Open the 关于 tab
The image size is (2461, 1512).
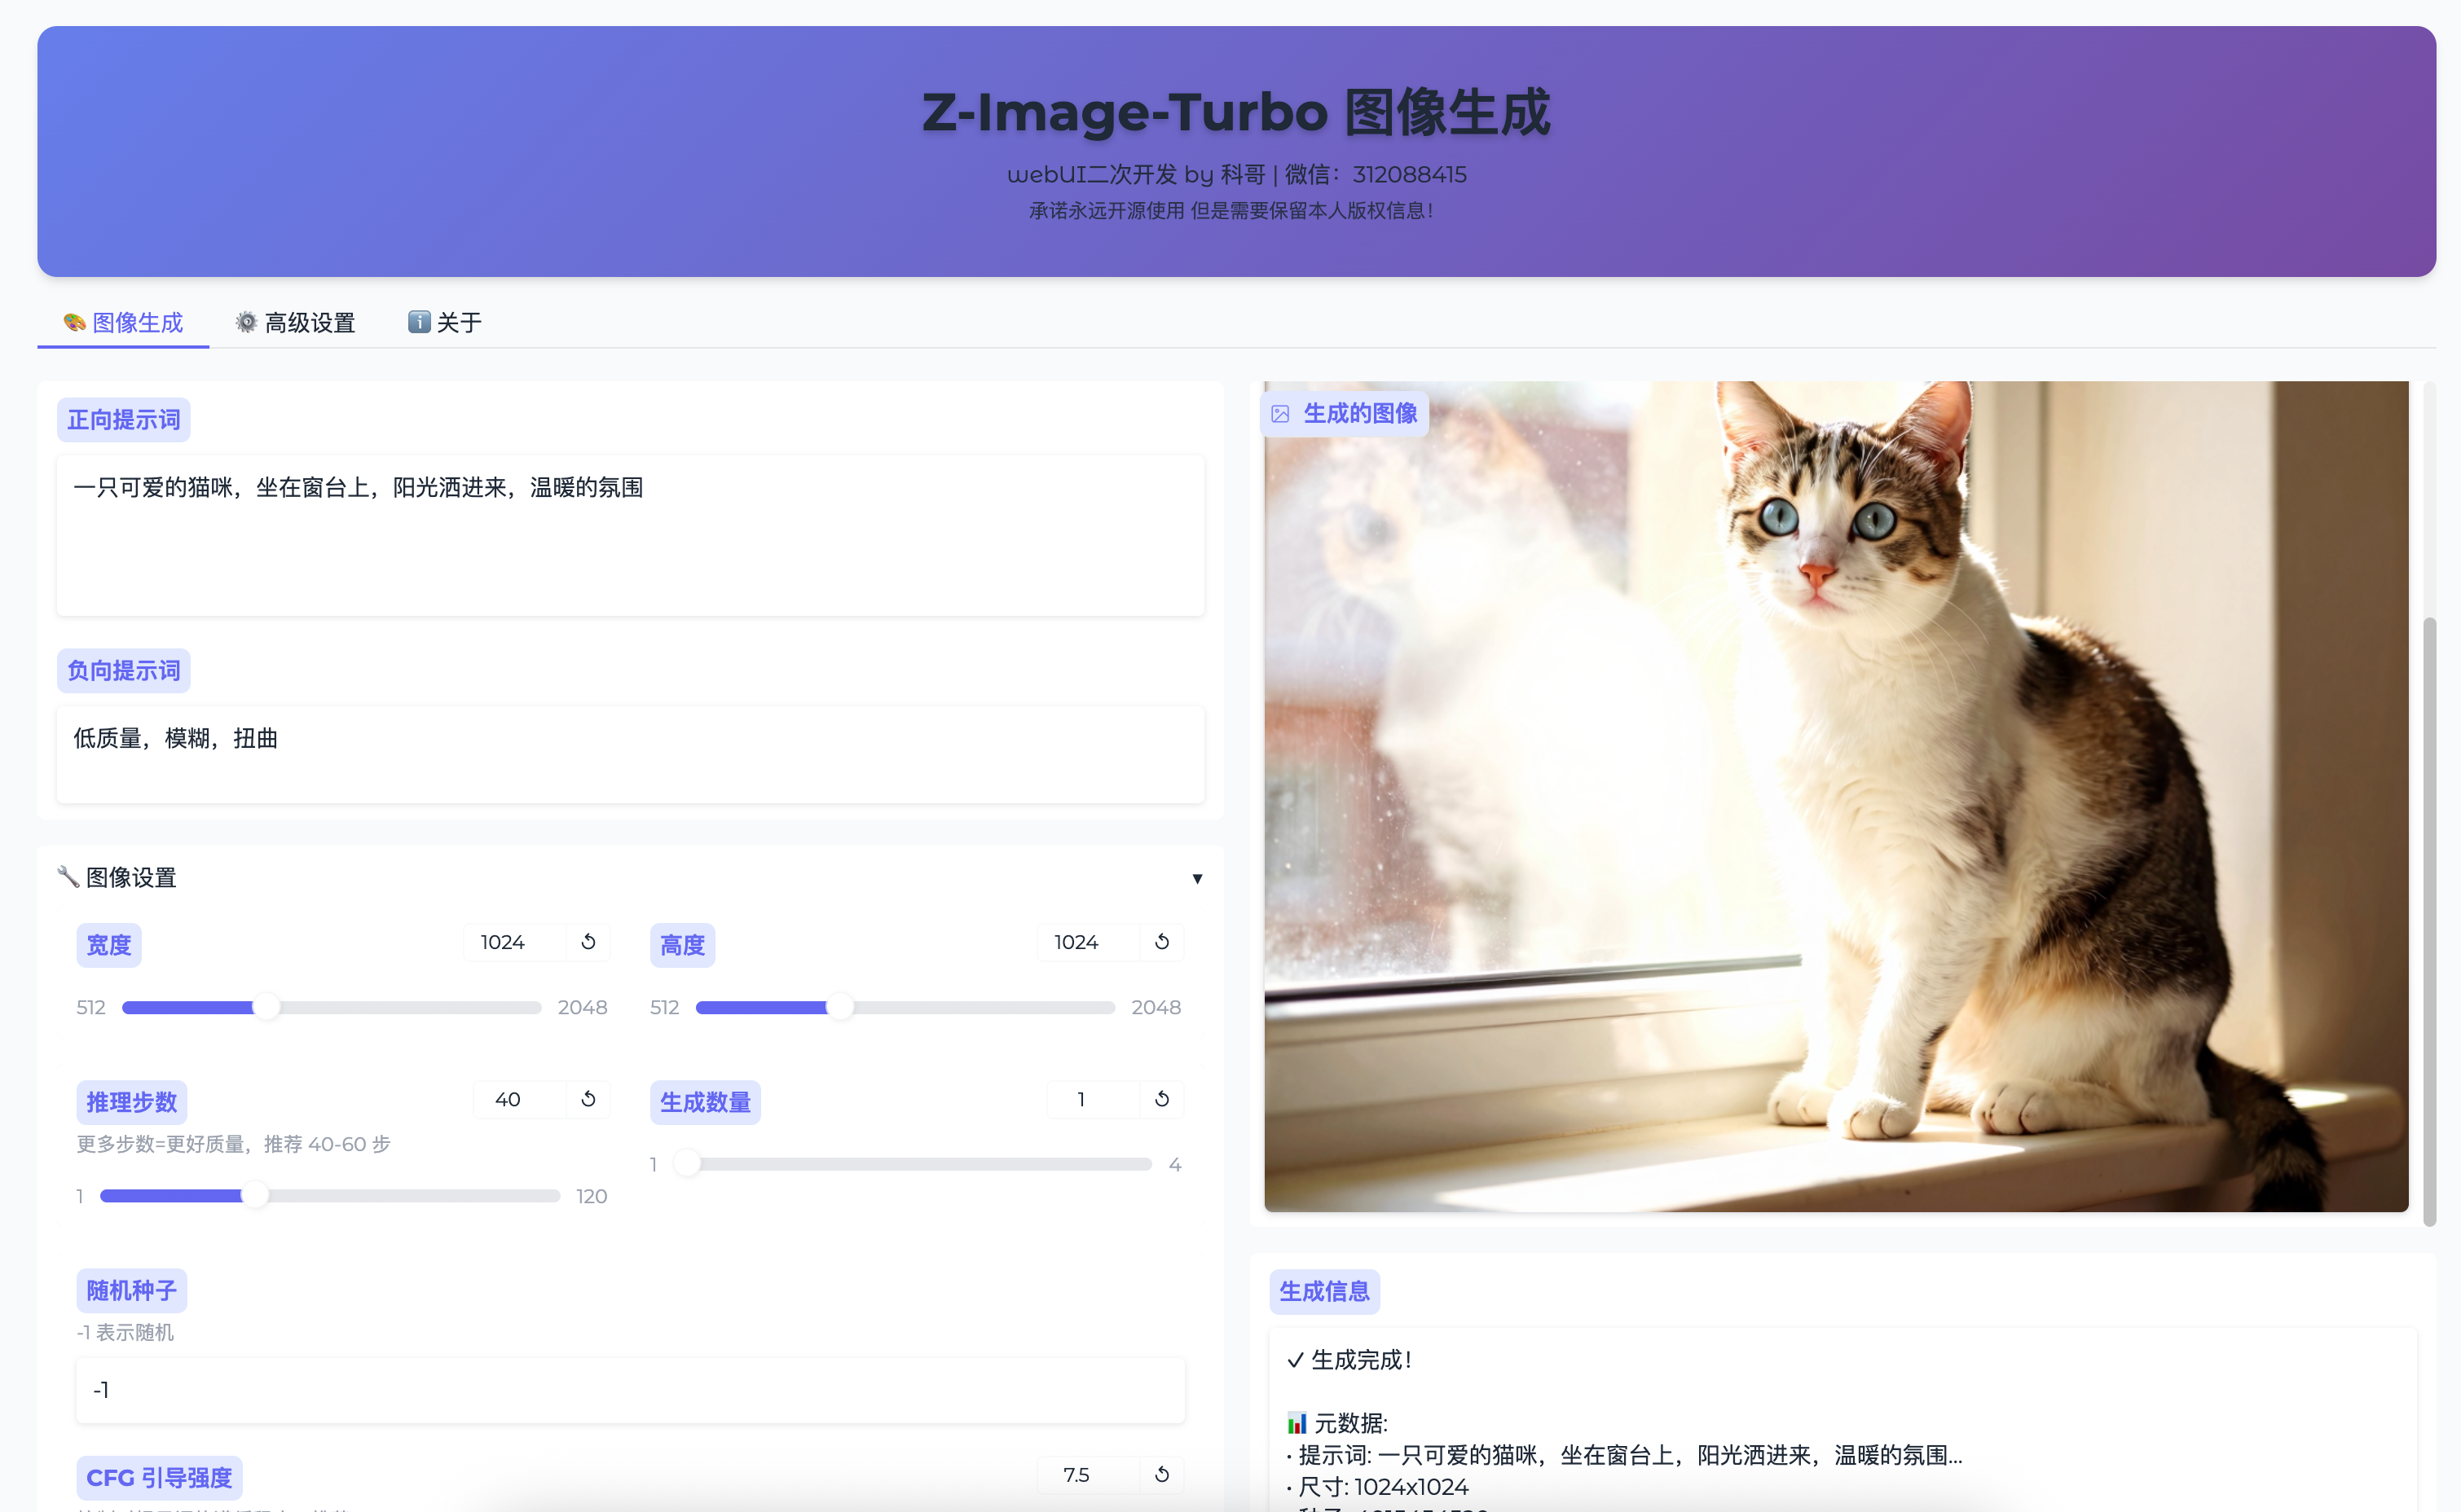pos(444,322)
